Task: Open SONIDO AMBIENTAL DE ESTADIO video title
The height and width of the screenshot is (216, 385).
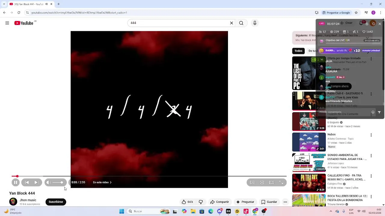Action: point(347,157)
